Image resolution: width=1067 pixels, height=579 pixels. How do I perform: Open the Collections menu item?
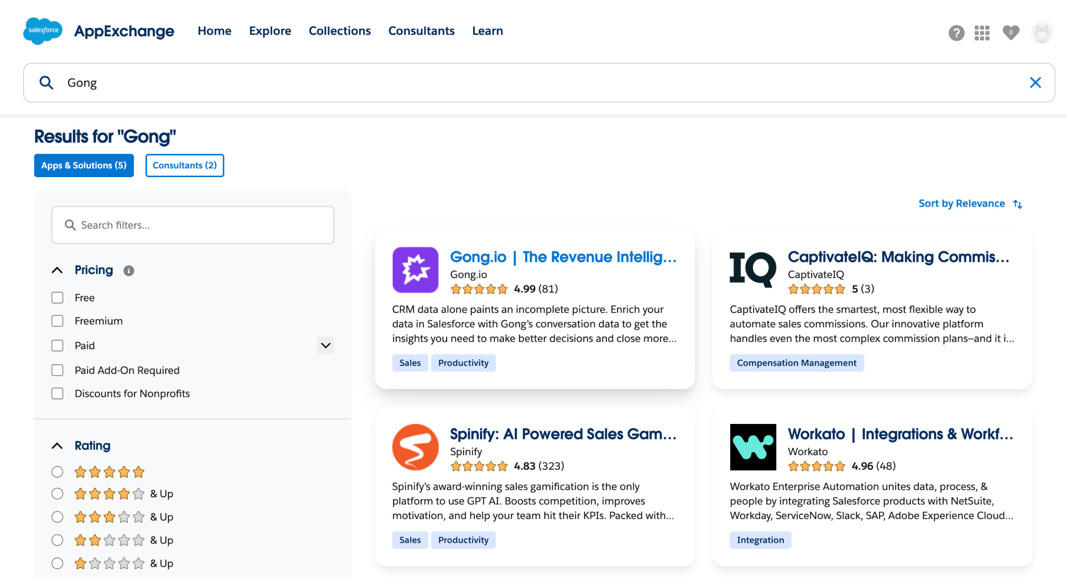(x=339, y=31)
